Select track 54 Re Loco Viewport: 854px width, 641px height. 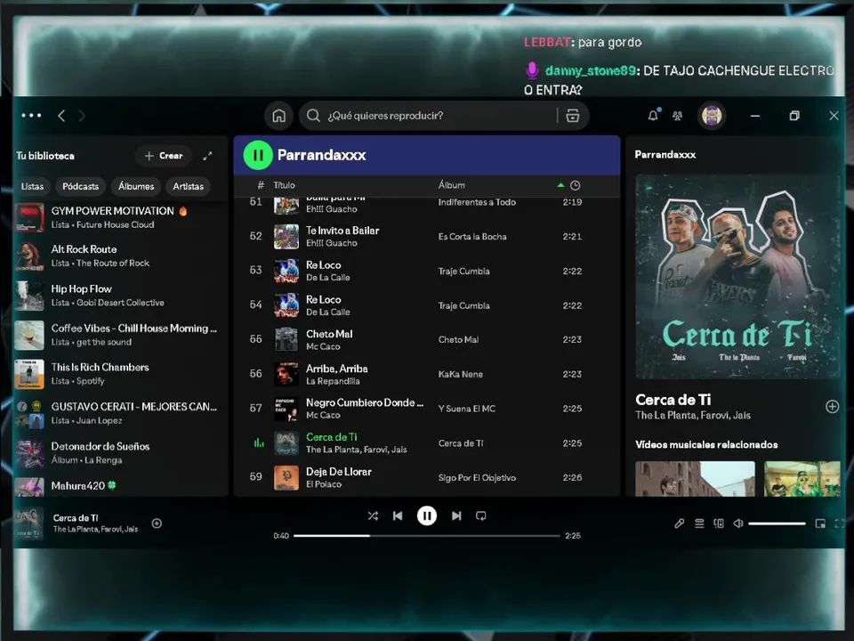(x=426, y=305)
